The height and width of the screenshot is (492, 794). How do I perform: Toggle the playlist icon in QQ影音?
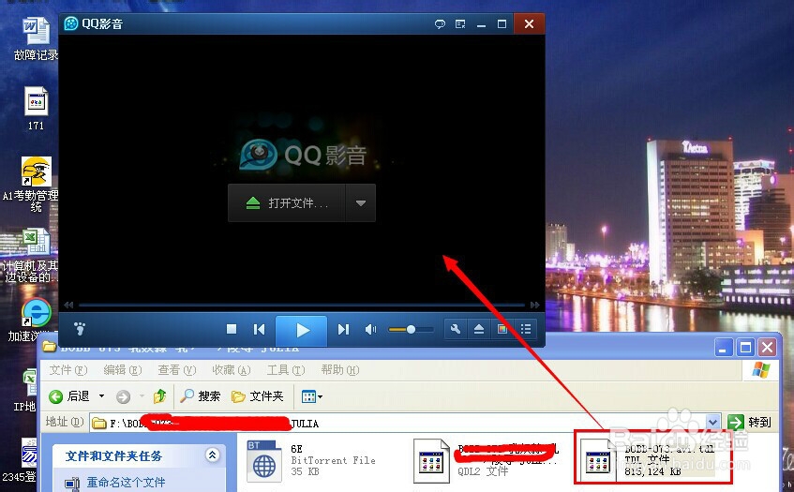point(526,330)
